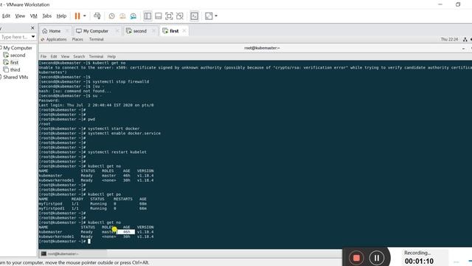The image size is (472, 266).
Task: Click the guest network status icon
Action: [x=465, y=39]
